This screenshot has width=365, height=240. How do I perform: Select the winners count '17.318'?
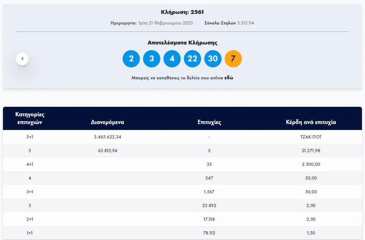pyautogui.click(x=209, y=219)
